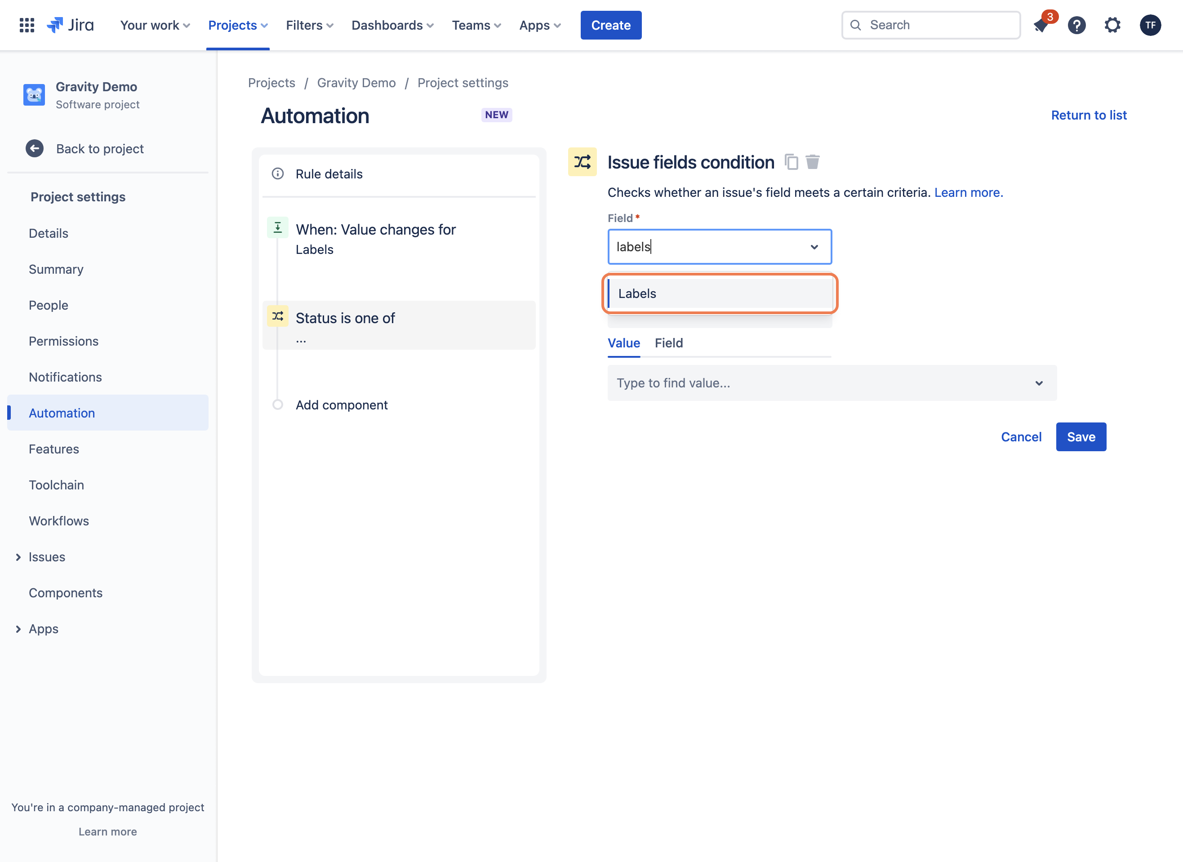Viewport: 1183px width, 862px height.
Task: Open the Type to find value dropdown
Action: click(832, 383)
